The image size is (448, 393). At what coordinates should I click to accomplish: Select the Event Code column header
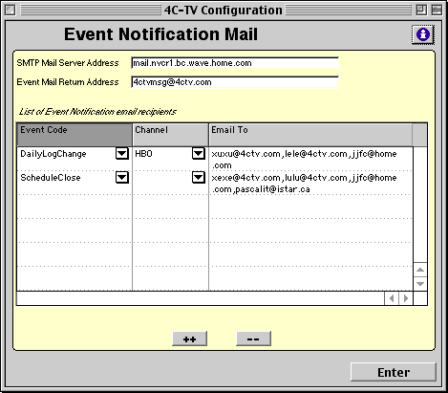75,135
